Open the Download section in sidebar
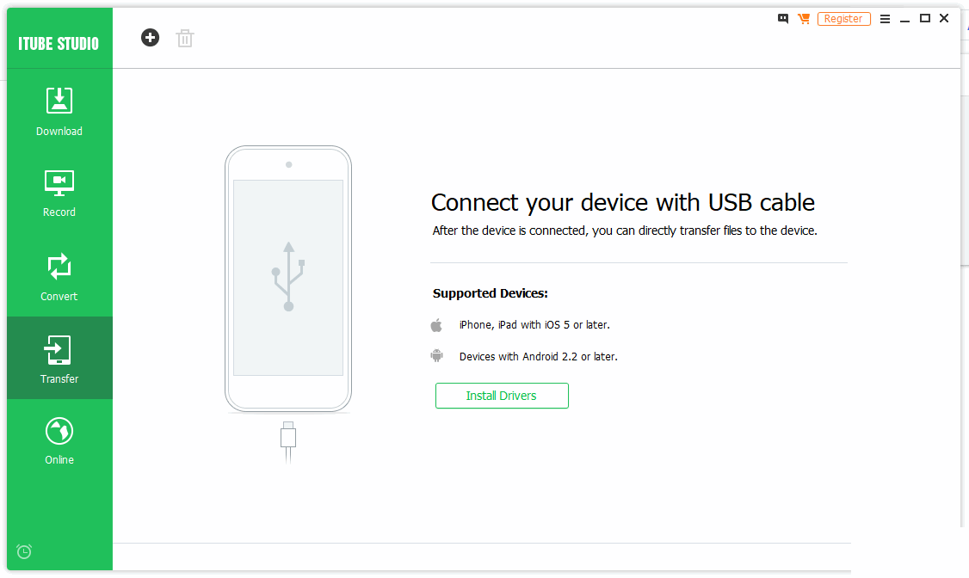Screen dimensions: 969x578 click(59, 112)
